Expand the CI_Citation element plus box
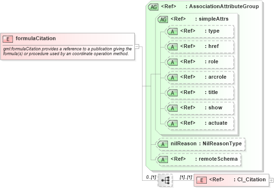The height and width of the screenshot is (188, 274). click(x=271, y=180)
